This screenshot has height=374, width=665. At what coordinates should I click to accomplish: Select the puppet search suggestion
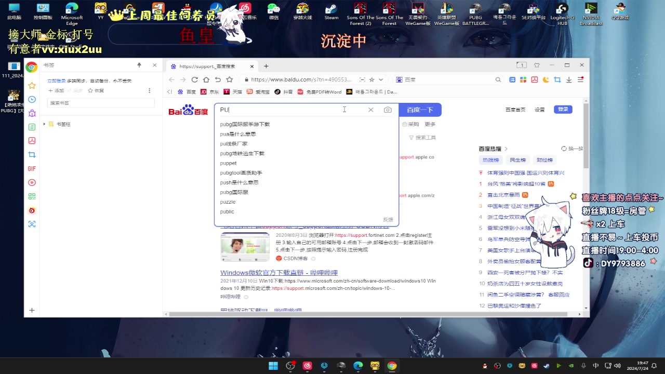(x=228, y=163)
